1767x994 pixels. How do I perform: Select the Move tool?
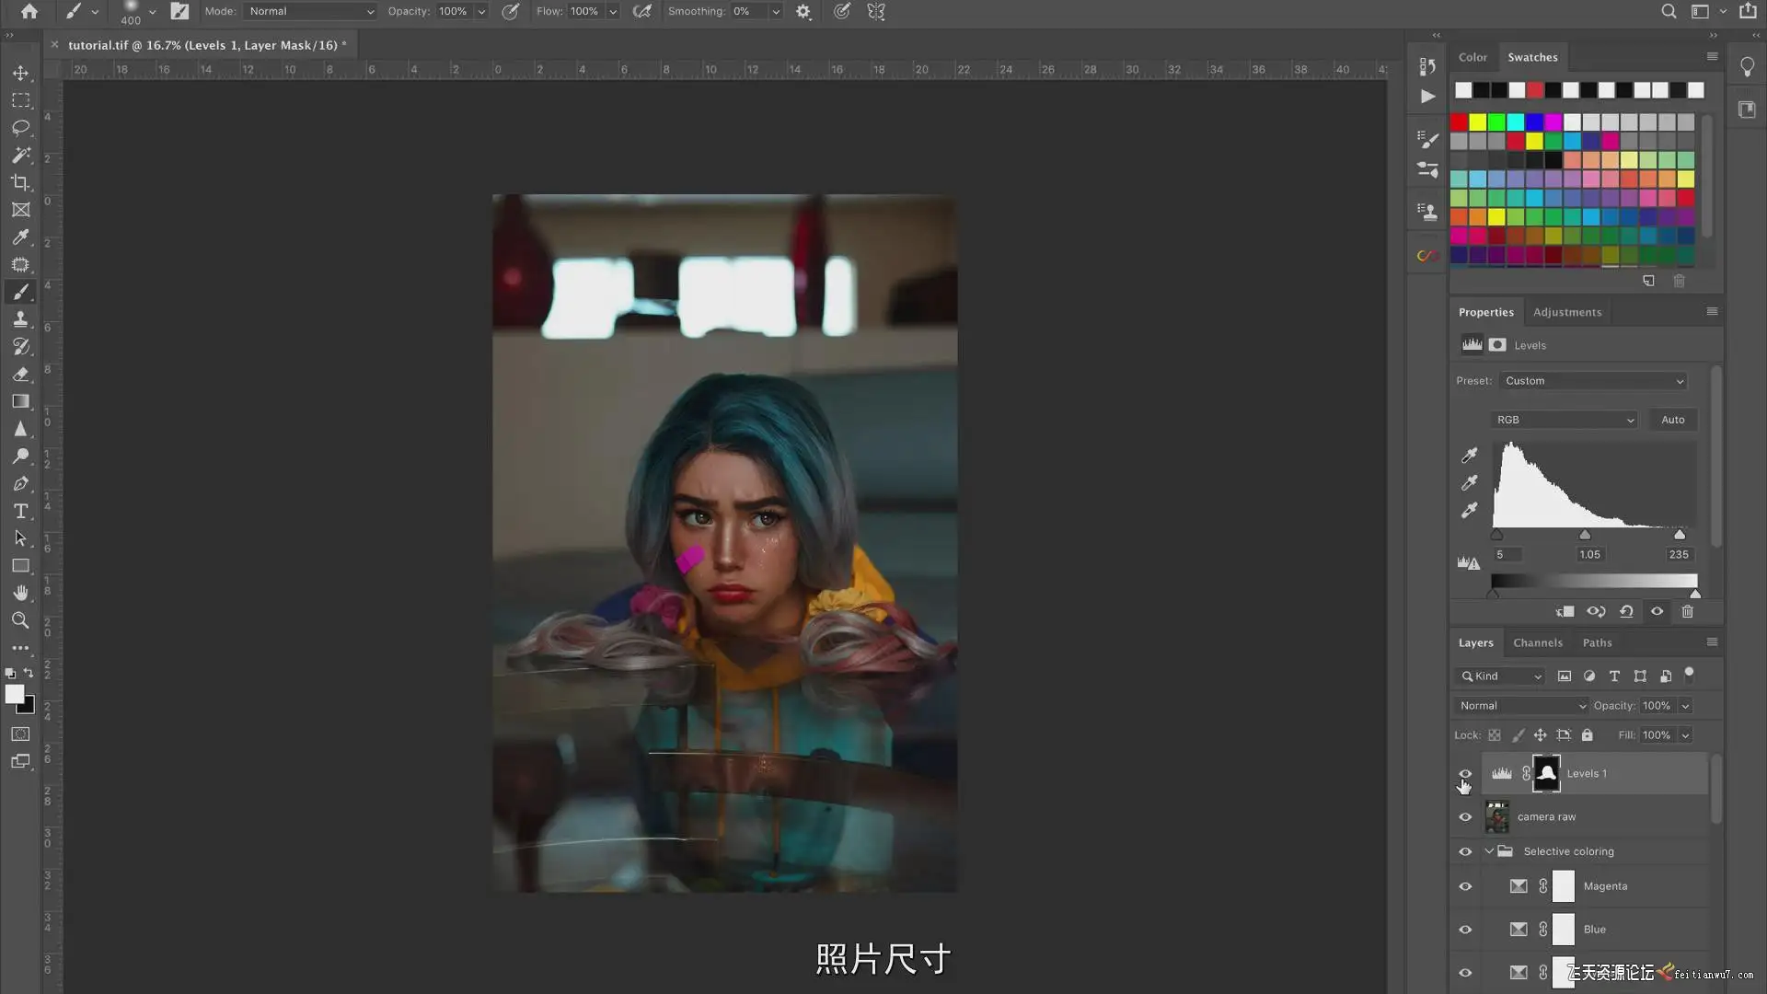coord(20,73)
